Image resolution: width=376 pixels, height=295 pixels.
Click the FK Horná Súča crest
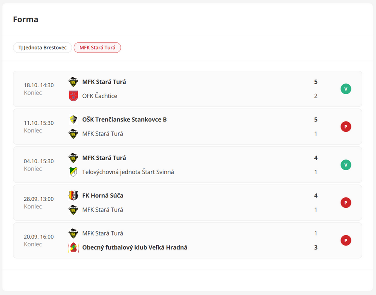[x=73, y=196]
